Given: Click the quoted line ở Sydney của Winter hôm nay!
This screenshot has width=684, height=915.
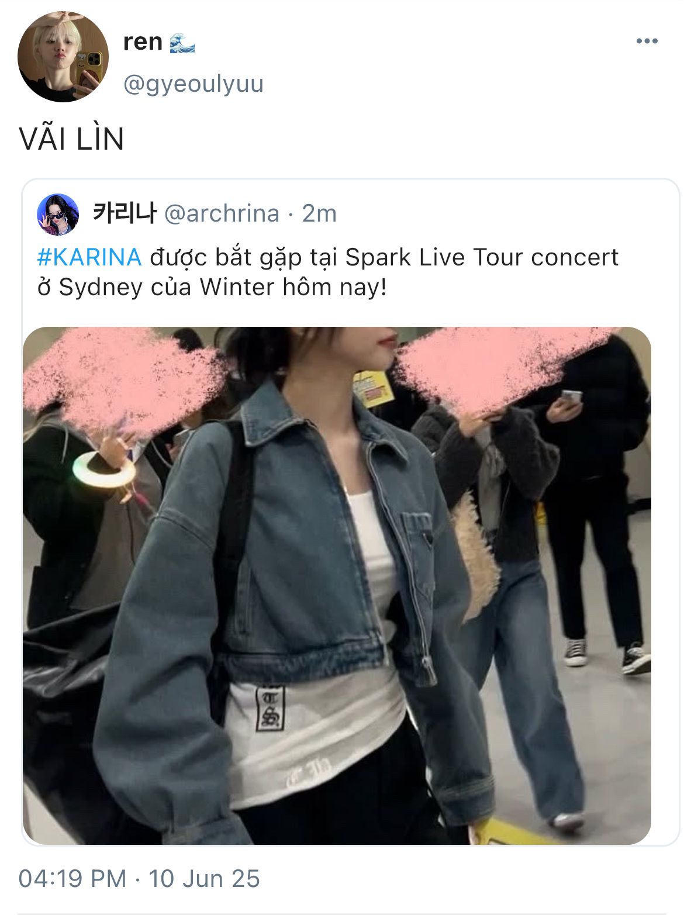Looking at the screenshot, I should (212, 288).
